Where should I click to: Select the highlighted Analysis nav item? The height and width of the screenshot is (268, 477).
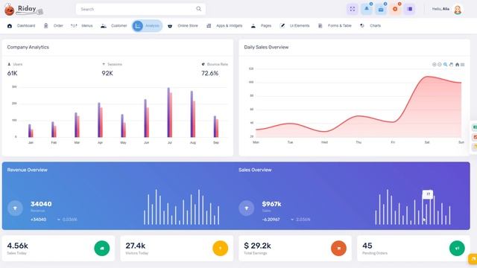click(x=148, y=26)
